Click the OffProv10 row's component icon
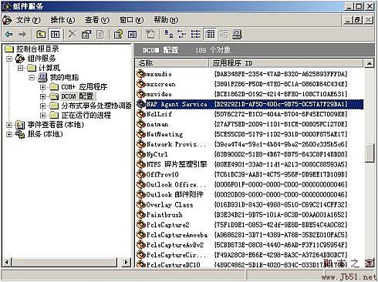The width and height of the screenshot is (378, 282). (x=141, y=174)
